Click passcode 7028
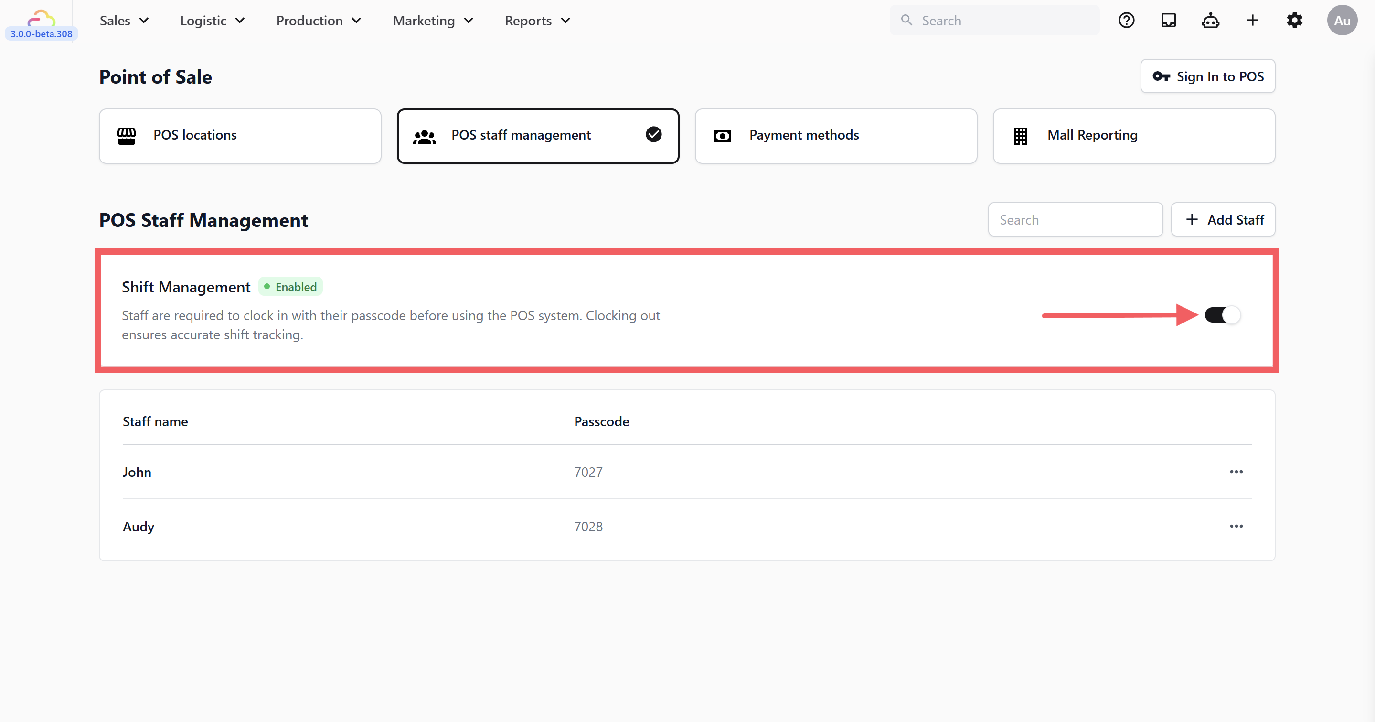1375x722 pixels. pyautogui.click(x=588, y=527)
